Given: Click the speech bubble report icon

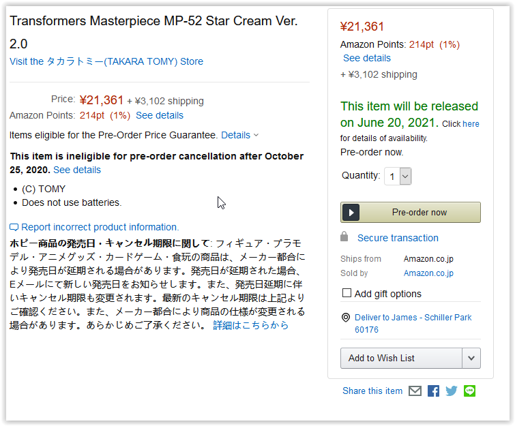Looking at the screenshot, I should [x=14, y=227].
